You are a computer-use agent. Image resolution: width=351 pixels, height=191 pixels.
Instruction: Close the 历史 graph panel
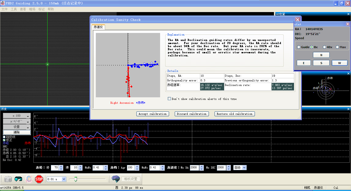[349, 109]
